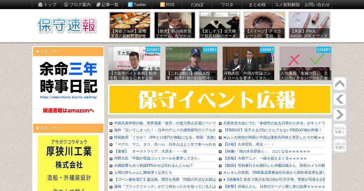
Task: Open headline 【速報】オーストラリア、大洪水
Action: pyautogui.click(x=150, y=151)
